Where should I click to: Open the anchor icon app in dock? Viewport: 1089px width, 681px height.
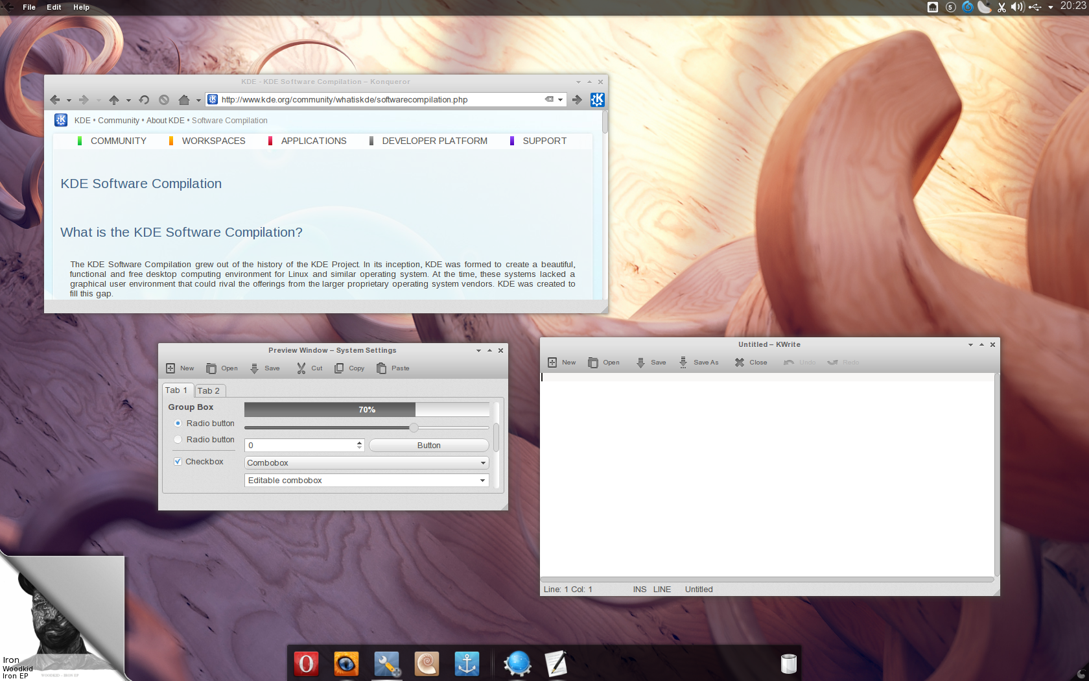(467, 663)
